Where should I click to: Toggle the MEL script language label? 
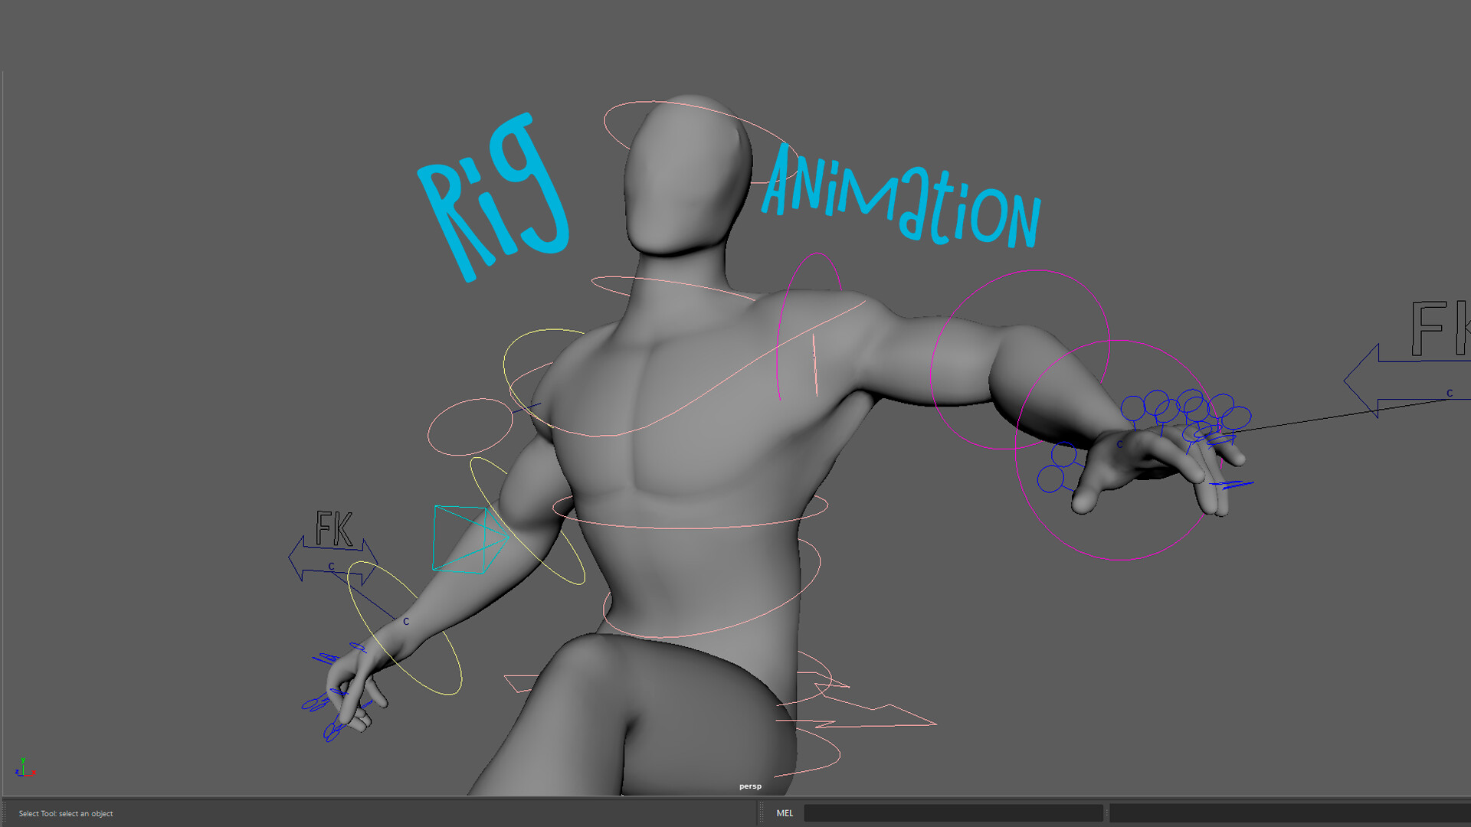click(x=785, y=813)
